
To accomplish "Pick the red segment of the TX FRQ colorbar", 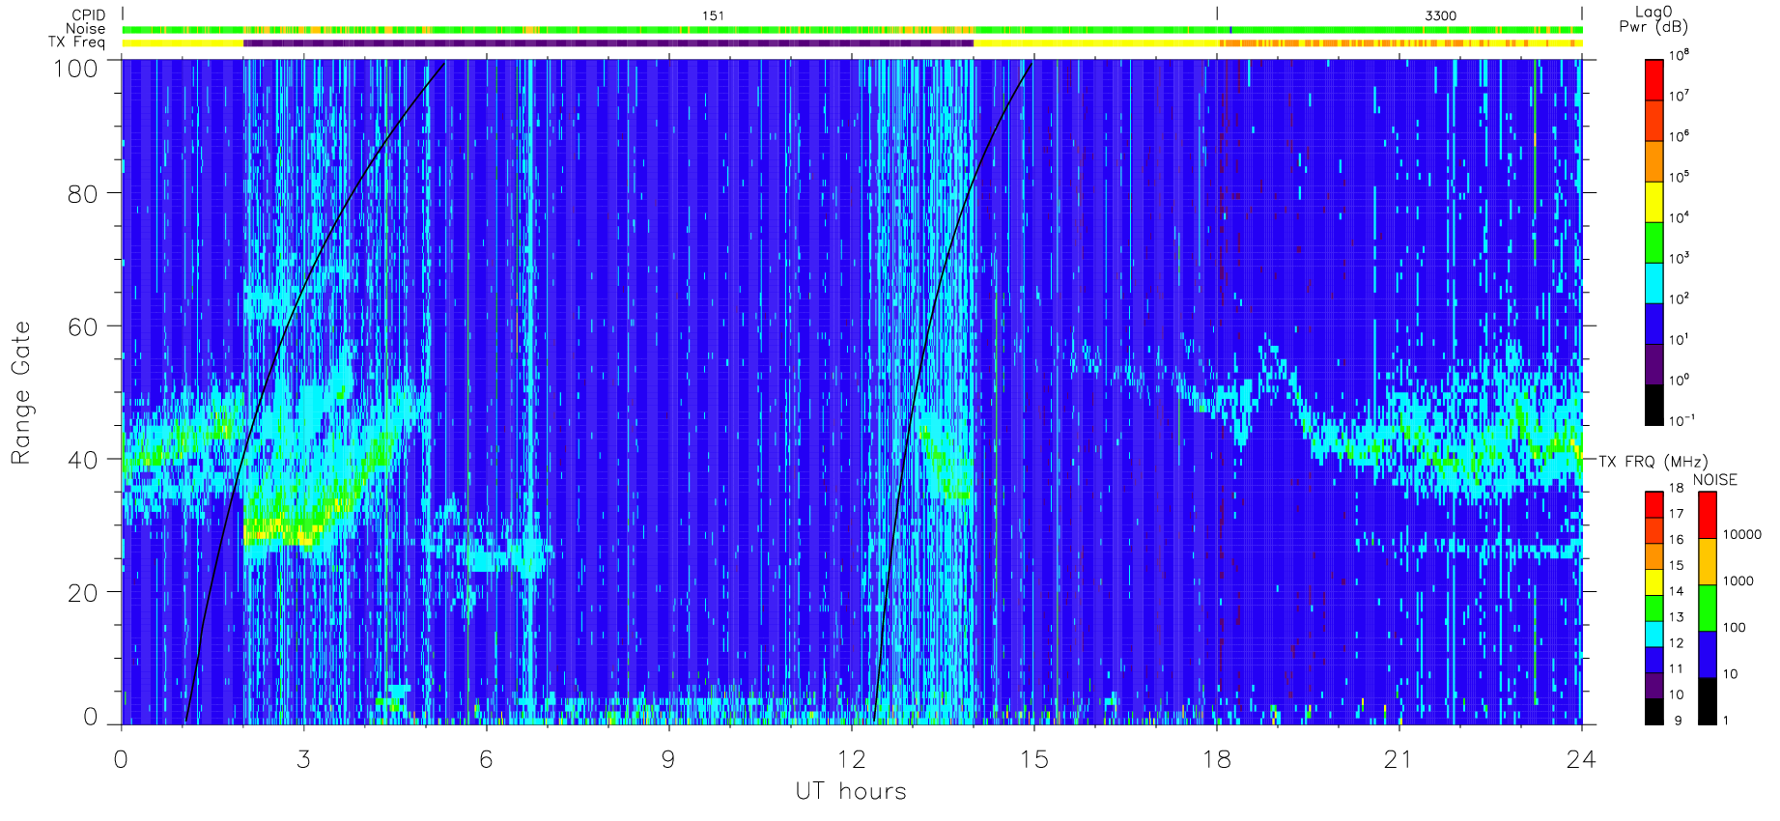I will (1653, 505).
